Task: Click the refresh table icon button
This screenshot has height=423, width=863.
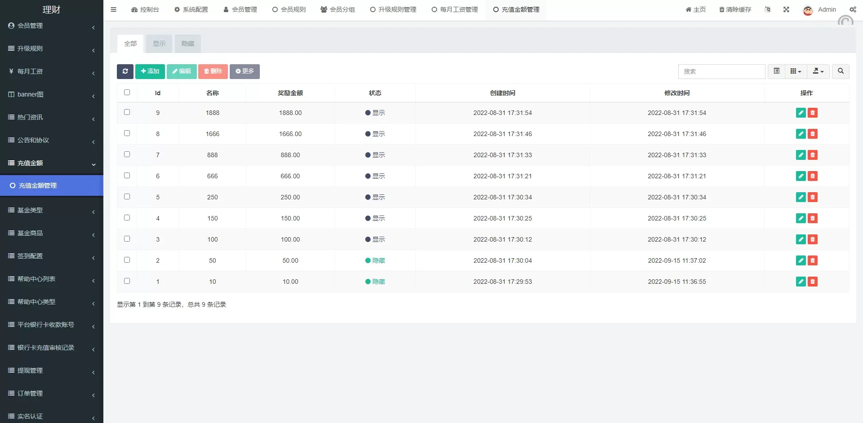Action: click(125, 71)
